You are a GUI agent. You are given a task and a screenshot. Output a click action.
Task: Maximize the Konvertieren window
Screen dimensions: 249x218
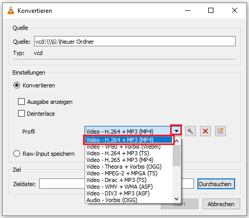click(211, 10)
